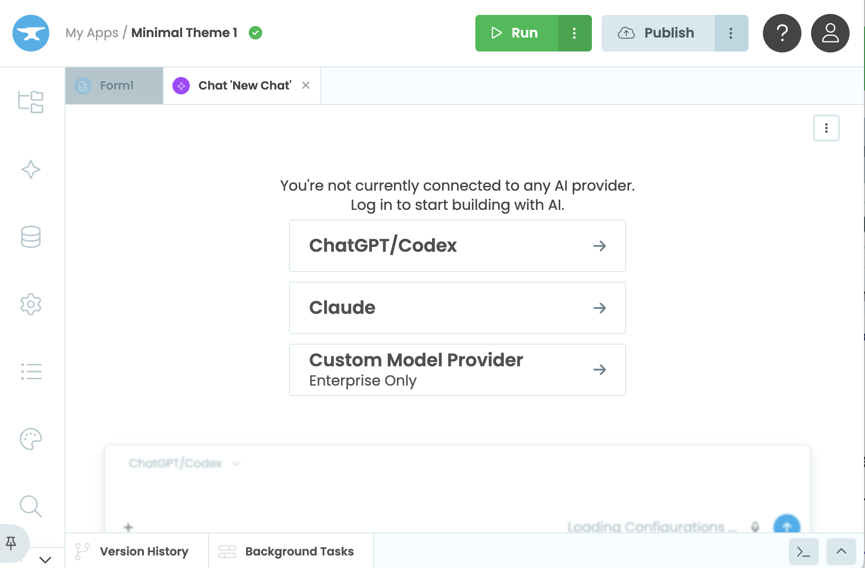Click the pin icon at sidebar bottom
Image resolution: width=865 pixels, height=568 pixels.
(11, 543)
